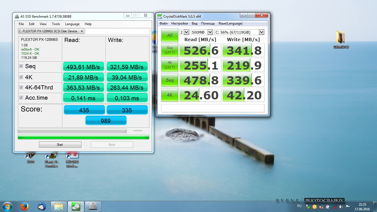Open CrystalDiskMark Файл menu
Image resolution: width=377 pixels, height=212 pixels.
pyautogui.click(x=163, y=23)
